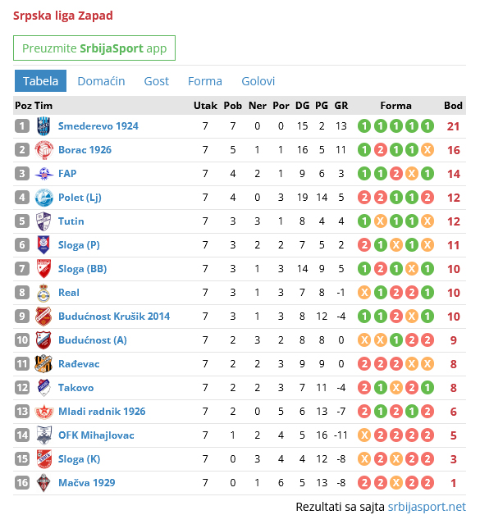Click the Mladi radnik 1926 star logo
Screen dimensions: 480x524
[43, 411]
